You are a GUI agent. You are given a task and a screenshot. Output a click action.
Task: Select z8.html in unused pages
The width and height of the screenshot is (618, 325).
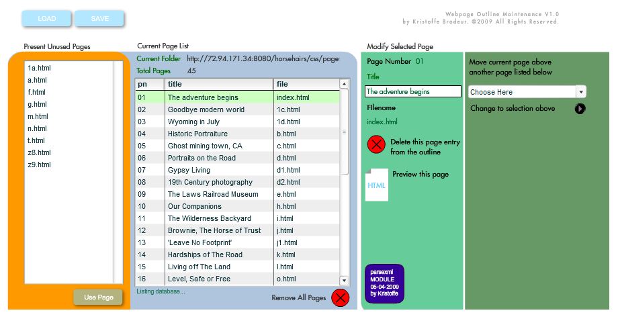tap(39, 152)
